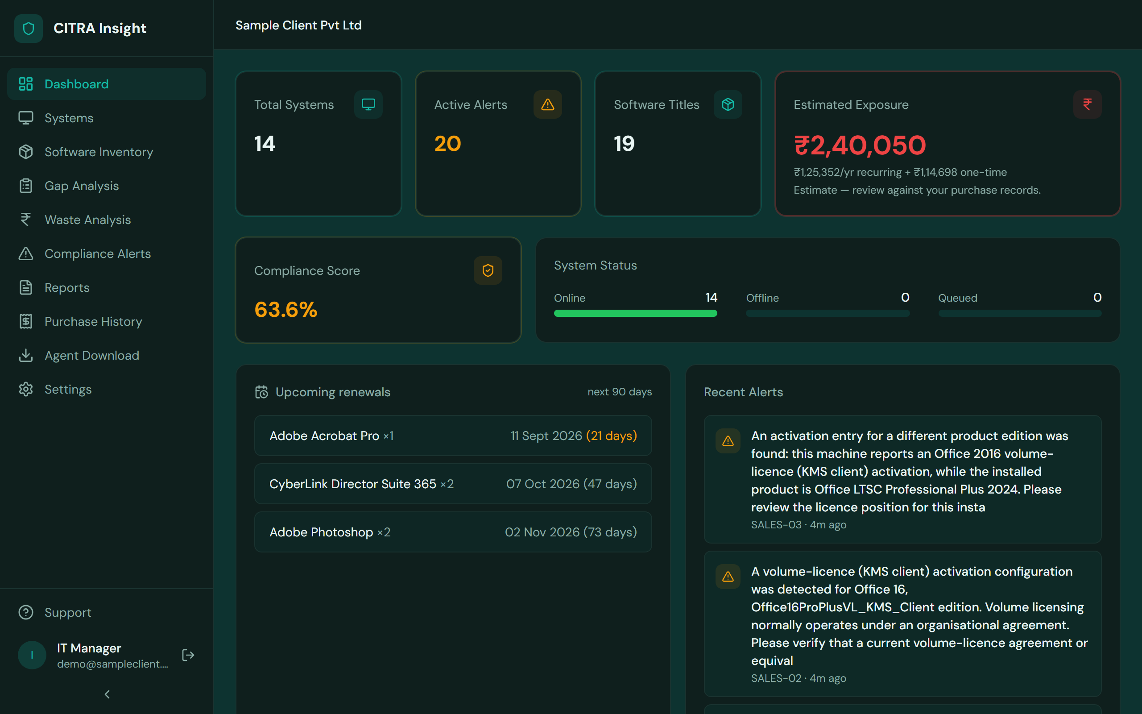Open the Compliance Score card
The height and width of the screenshot is (714, 1142).
(378, 290)
